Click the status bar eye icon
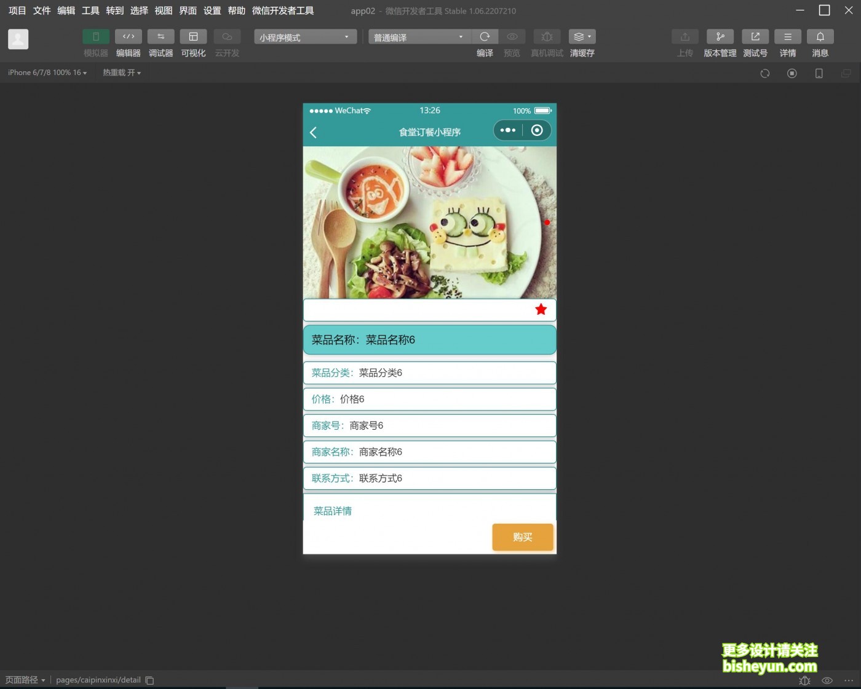Viewport: 861px width, 689px height. coord(827,680)
